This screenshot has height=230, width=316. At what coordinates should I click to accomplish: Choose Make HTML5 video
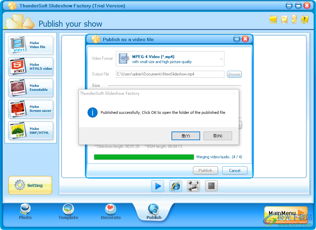pyautogui.click(x=31, y=66)
